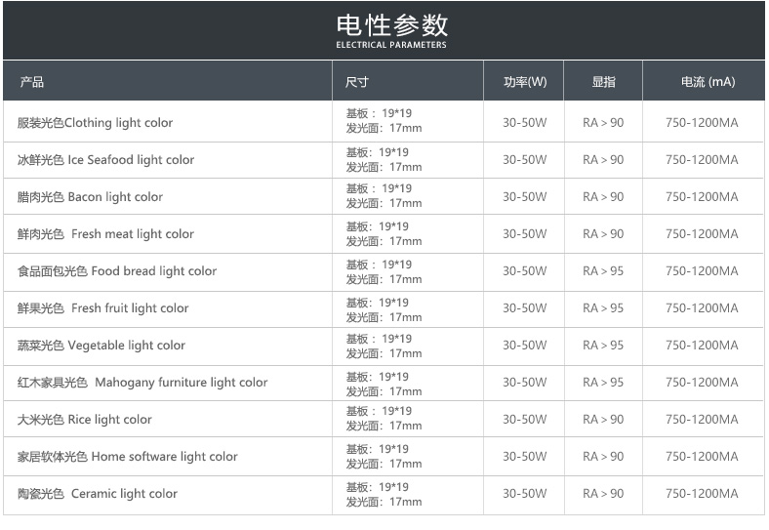Click the 功率(W) column header
Screen dimensions: 769x530
pos(525,82)
